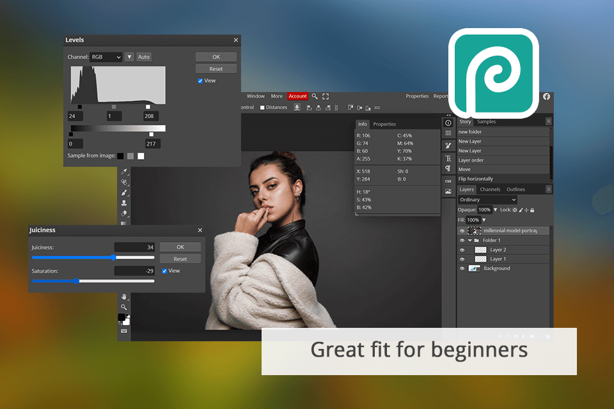The image size is (614, 409).
Task: Open the Ordinary blend mode dropdown
Action: [x=487, y=199]
